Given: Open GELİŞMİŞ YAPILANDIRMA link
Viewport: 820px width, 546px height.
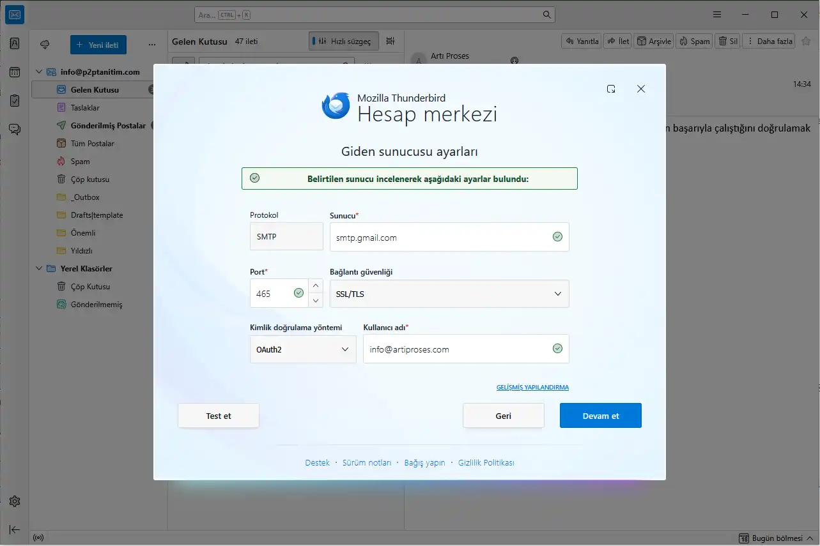Looking at the screenshot, I should (x=532, y=388).
